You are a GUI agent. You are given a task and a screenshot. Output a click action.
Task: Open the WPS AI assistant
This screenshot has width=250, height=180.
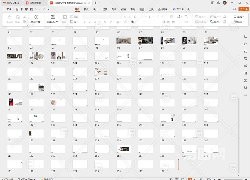tap(179, 9)
